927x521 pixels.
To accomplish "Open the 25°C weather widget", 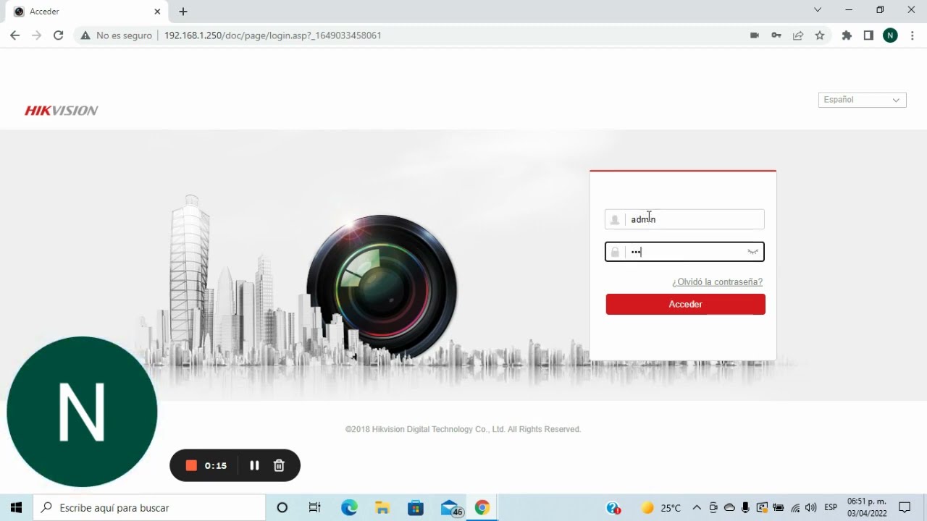I will tap(660, 508).
